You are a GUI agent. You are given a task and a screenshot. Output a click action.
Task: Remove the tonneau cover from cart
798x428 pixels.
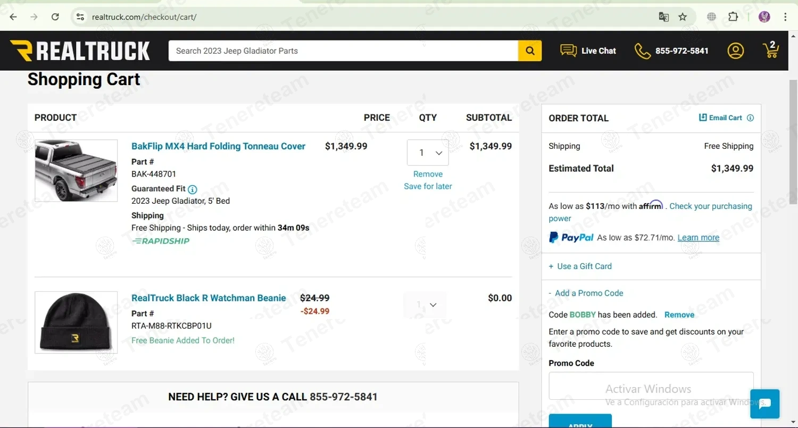(428, 174)
